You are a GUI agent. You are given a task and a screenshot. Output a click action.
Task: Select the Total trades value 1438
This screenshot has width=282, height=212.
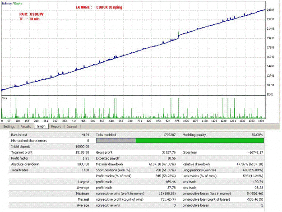pos(86,170)
